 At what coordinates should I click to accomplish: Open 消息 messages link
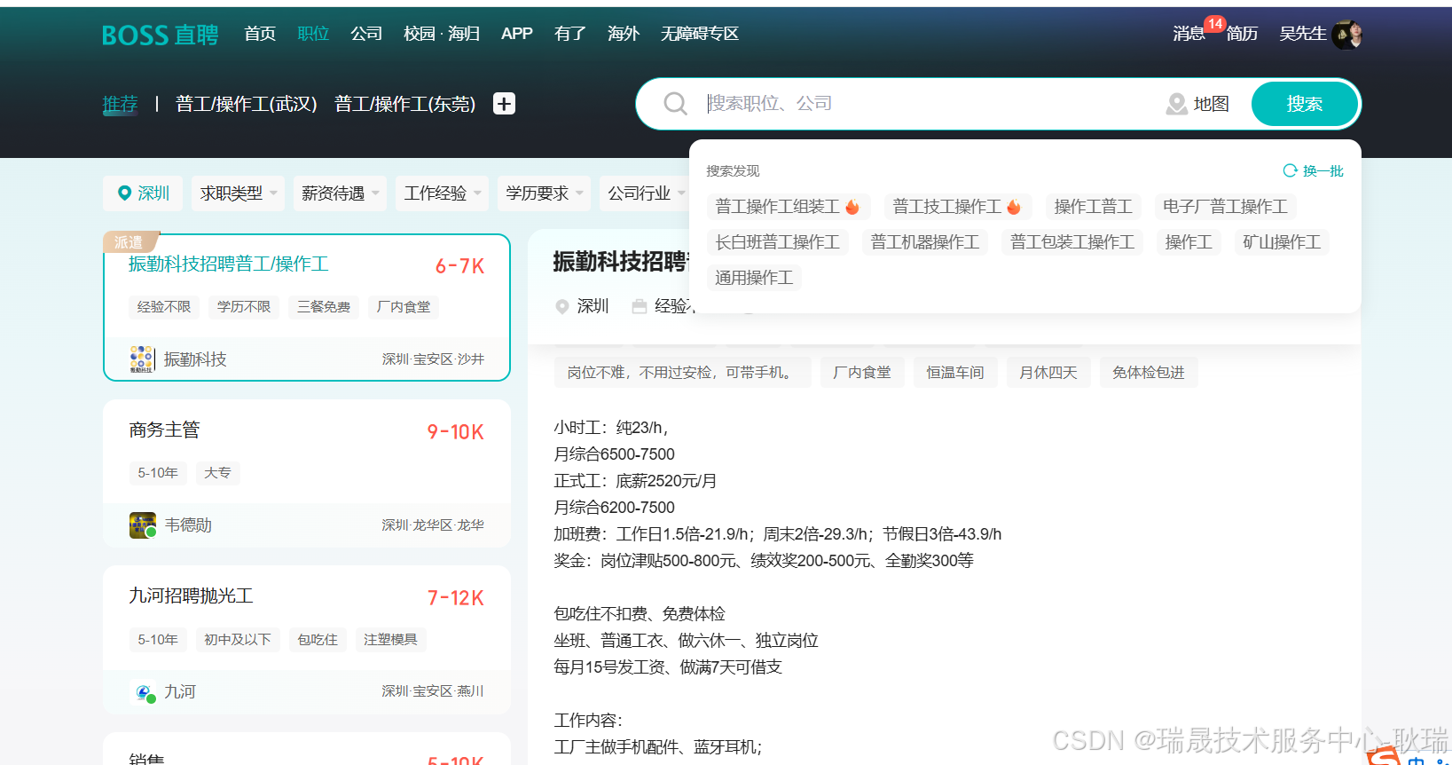click(x=1189, y=34)
